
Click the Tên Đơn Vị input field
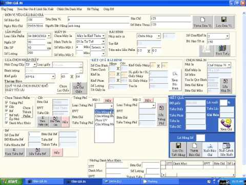[98, 19]
